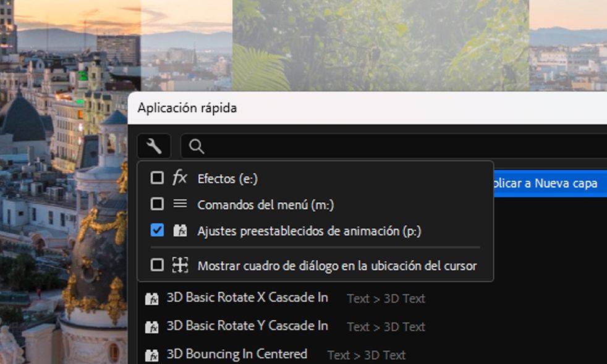Viewport: 607px width, 364px height.
Task: Open the wrench settings menu
Action: (x=153, y=146)
